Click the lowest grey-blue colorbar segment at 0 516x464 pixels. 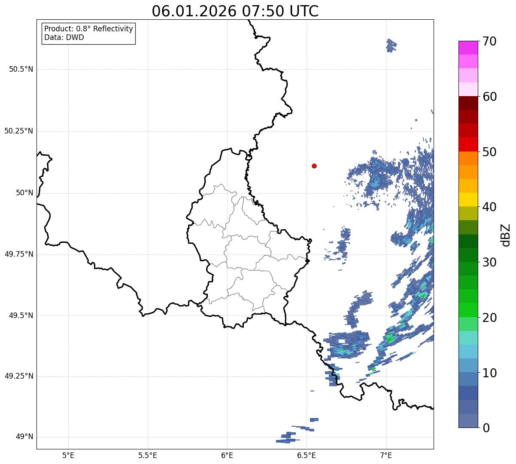coord(468,421)
